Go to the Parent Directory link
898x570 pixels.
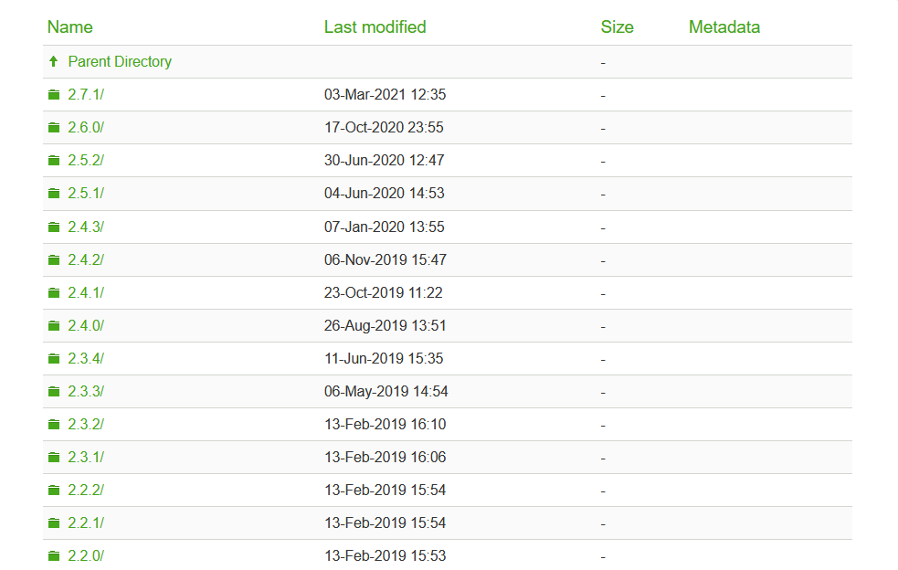point(120,62)
